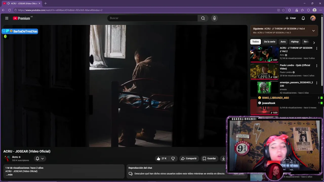Click THROW UP SESSION Vol.2 thumbnail
The width and height of the screenshot is (324, 182).
tap(264, 54)
